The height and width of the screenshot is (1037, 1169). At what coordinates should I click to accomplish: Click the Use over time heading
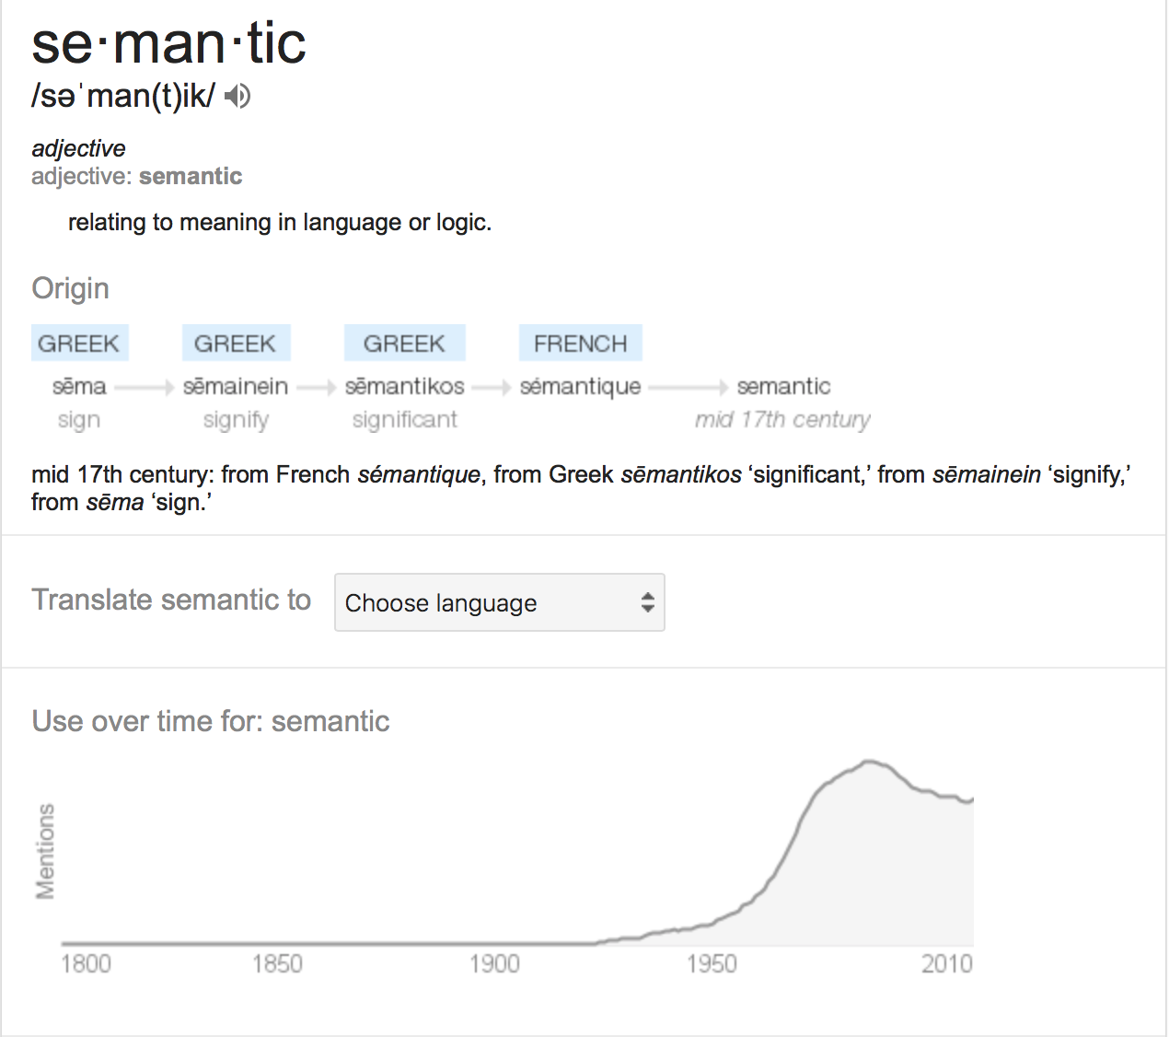pyautogui.click(x=211, y=720)
